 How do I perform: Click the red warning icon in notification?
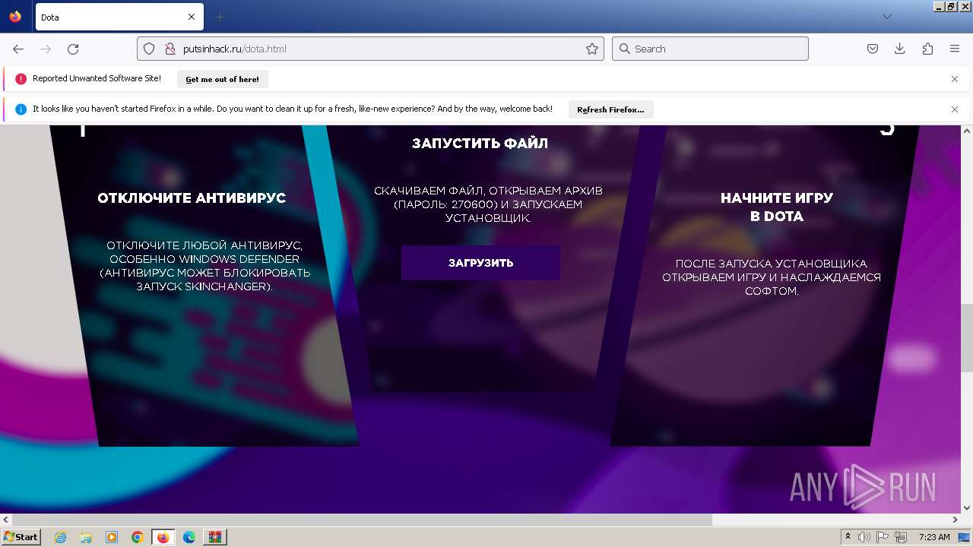pos(21,79)
